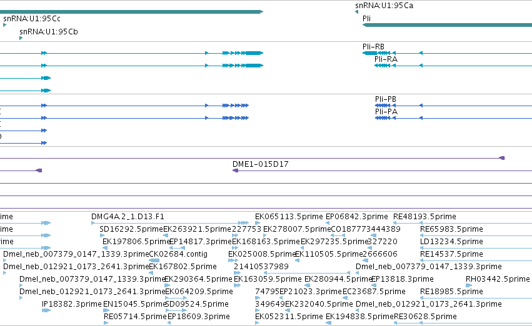
Task: Click the thick bar under CK02684.contig
Action: point(154,260)
